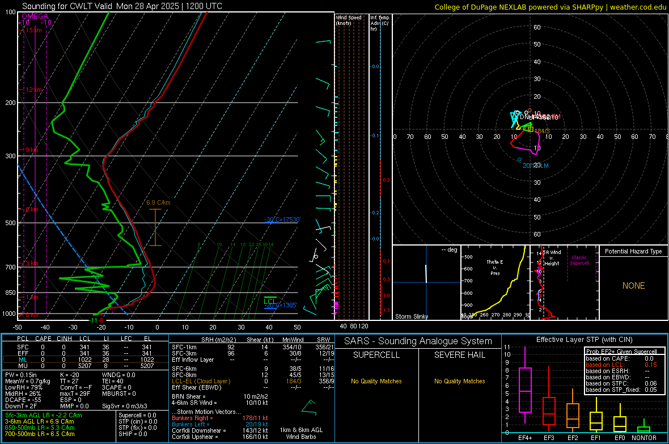Click the 'SRH (m2/s2)' column header
Screen dimensions: 669x444
[x=218, y=340]
